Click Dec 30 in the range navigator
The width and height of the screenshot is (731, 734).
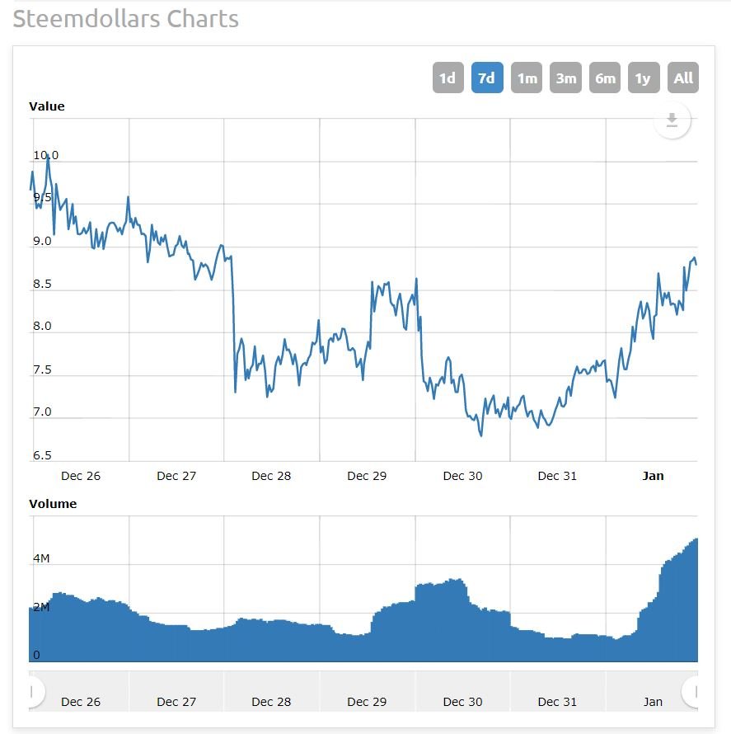(462, 702)
